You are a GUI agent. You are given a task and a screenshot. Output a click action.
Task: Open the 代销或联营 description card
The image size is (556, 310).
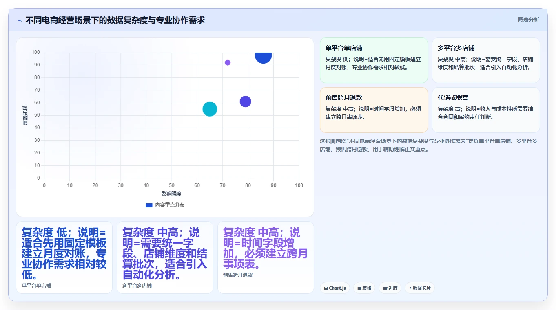pos(486,110)
